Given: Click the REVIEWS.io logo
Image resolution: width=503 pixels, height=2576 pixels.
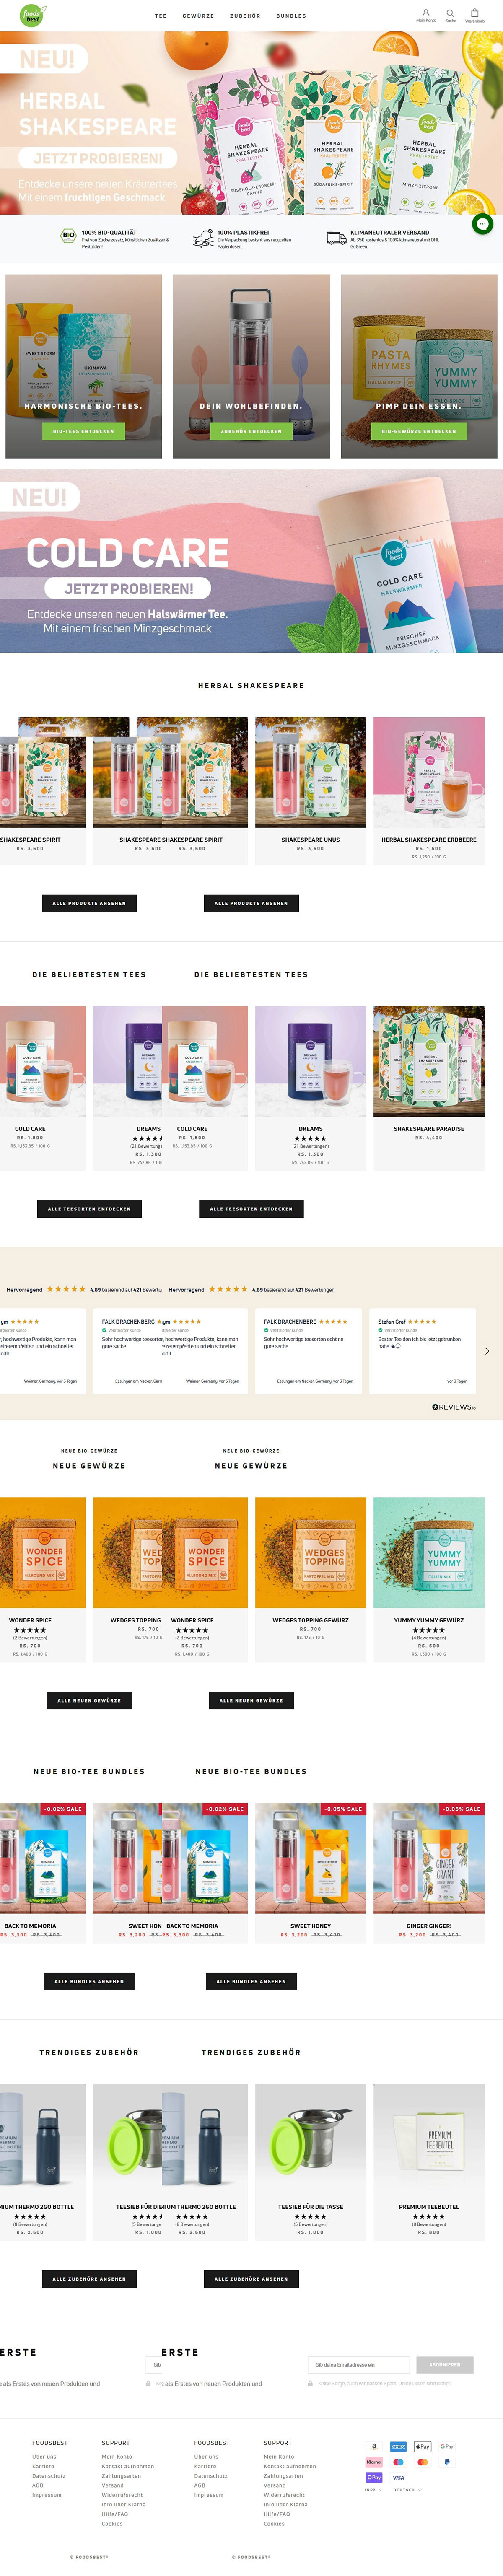Looking at the screenshot, I should pyautogui.click(x=454, y=1407).
